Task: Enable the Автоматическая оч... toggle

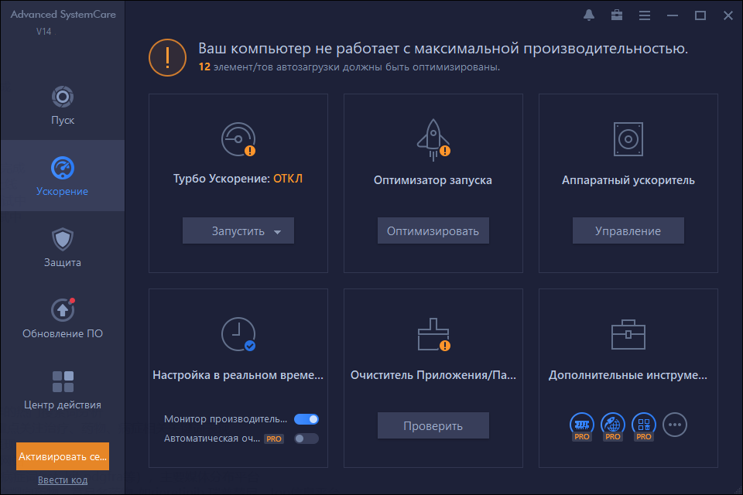Action: coord(306,439)
